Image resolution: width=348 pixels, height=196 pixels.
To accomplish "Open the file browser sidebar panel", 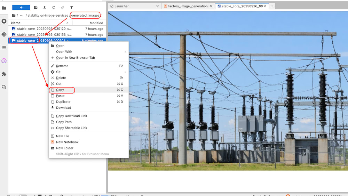I will coord(4,8).
